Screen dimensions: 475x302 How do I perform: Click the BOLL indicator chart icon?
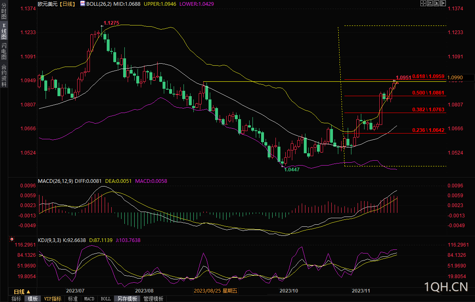[x=83, y=3]
